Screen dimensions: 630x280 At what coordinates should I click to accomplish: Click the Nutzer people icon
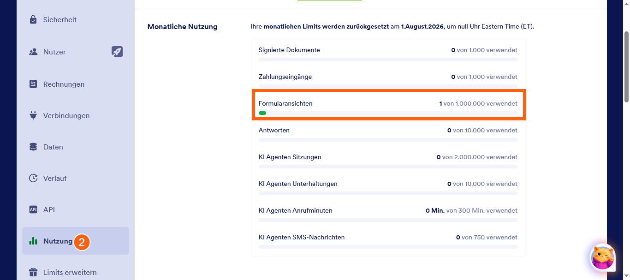coord(33,52)
